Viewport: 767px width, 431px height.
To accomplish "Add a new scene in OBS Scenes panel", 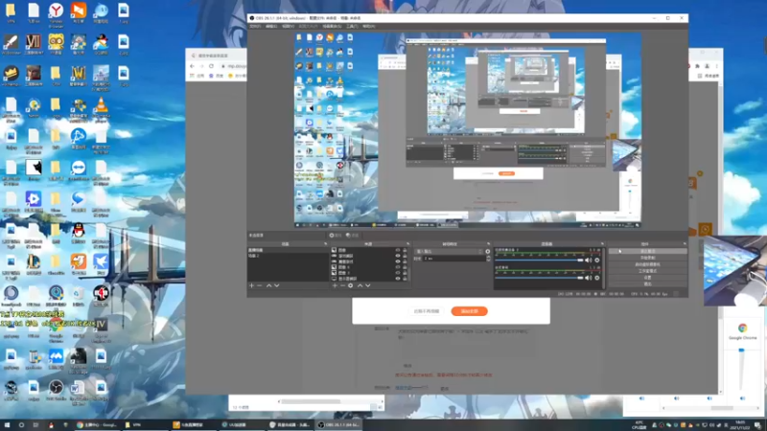I will pos(251,285).
